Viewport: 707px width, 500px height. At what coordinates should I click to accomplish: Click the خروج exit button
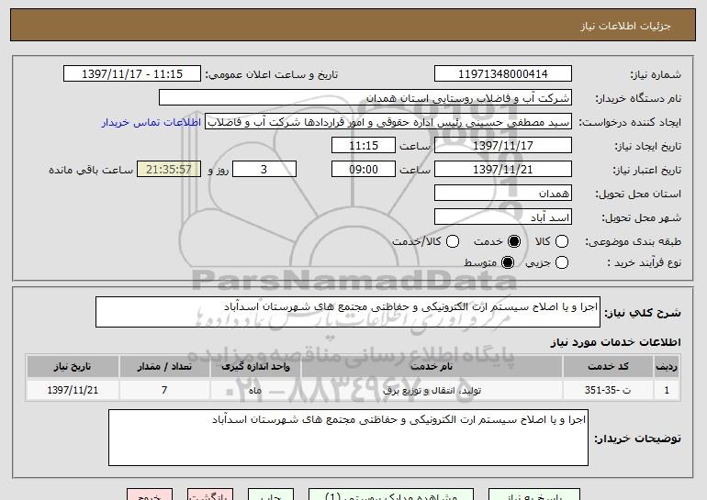(x=150, y=494)
